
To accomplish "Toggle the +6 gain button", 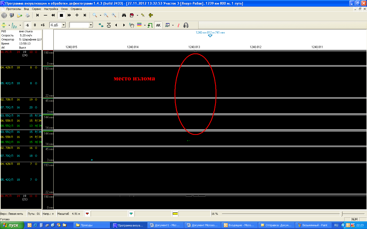I will pos(43,25).
